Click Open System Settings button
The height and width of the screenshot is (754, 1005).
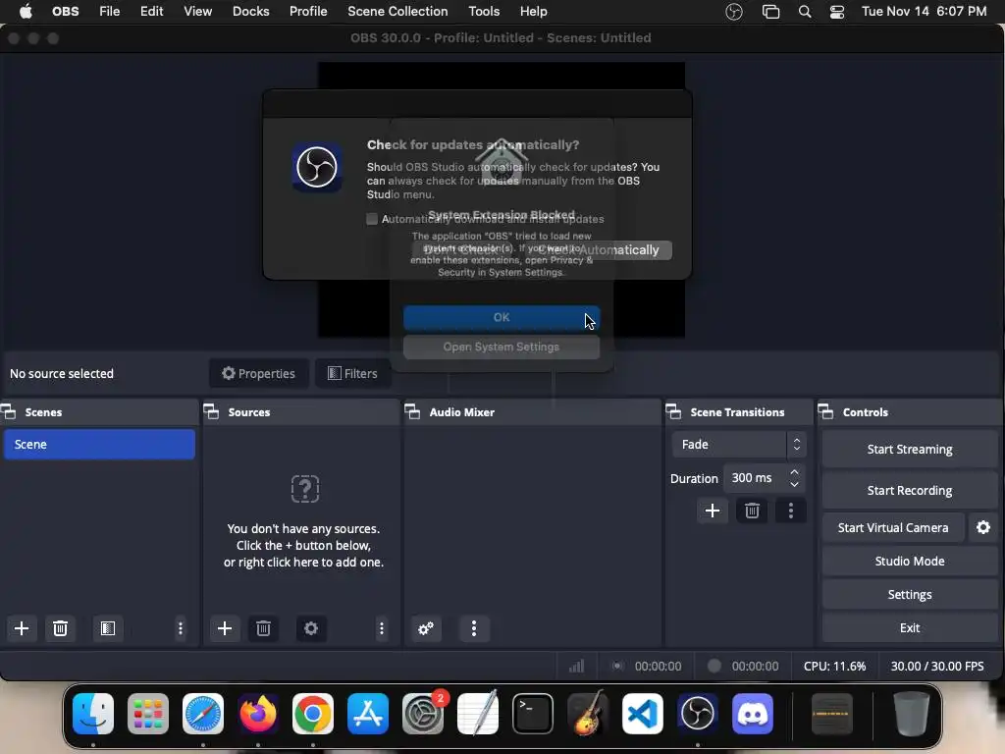(x=502, y=347)
